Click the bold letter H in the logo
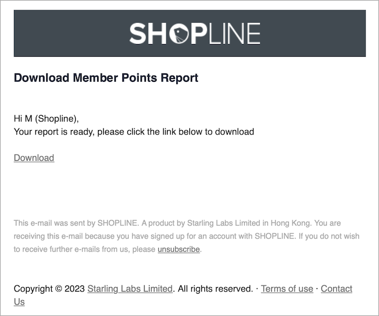This screenshot has width=379, height=316. click(x=157, y=33)
